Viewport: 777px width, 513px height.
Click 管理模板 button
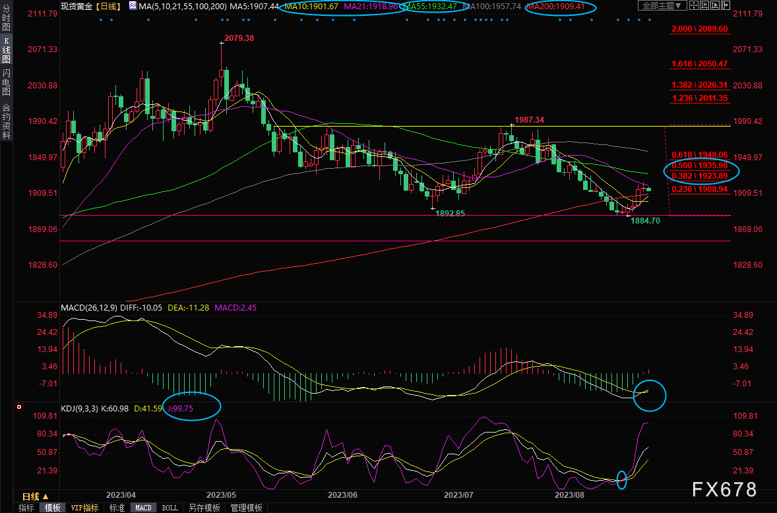[x=246, y=508]
